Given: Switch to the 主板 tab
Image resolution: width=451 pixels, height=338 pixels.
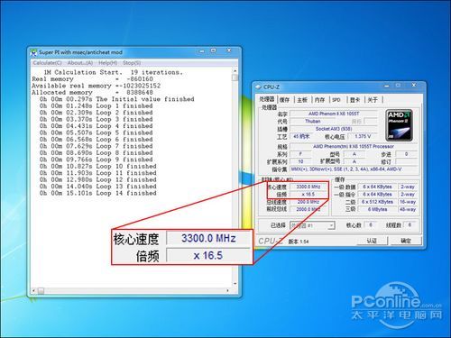Looking at the screenshot, I should [x=302, y=100].
